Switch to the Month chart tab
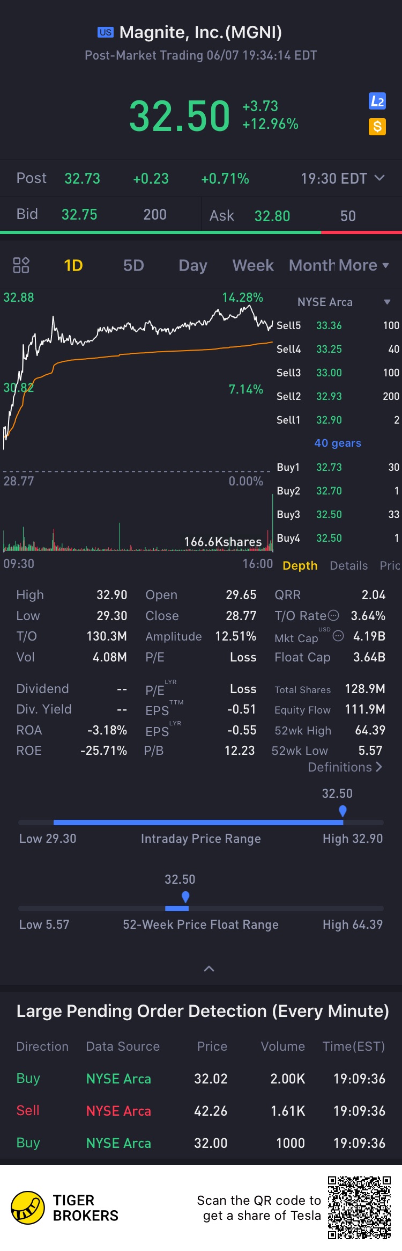Viewport: 402px width, 1251px height. click(x=312, y=265)
